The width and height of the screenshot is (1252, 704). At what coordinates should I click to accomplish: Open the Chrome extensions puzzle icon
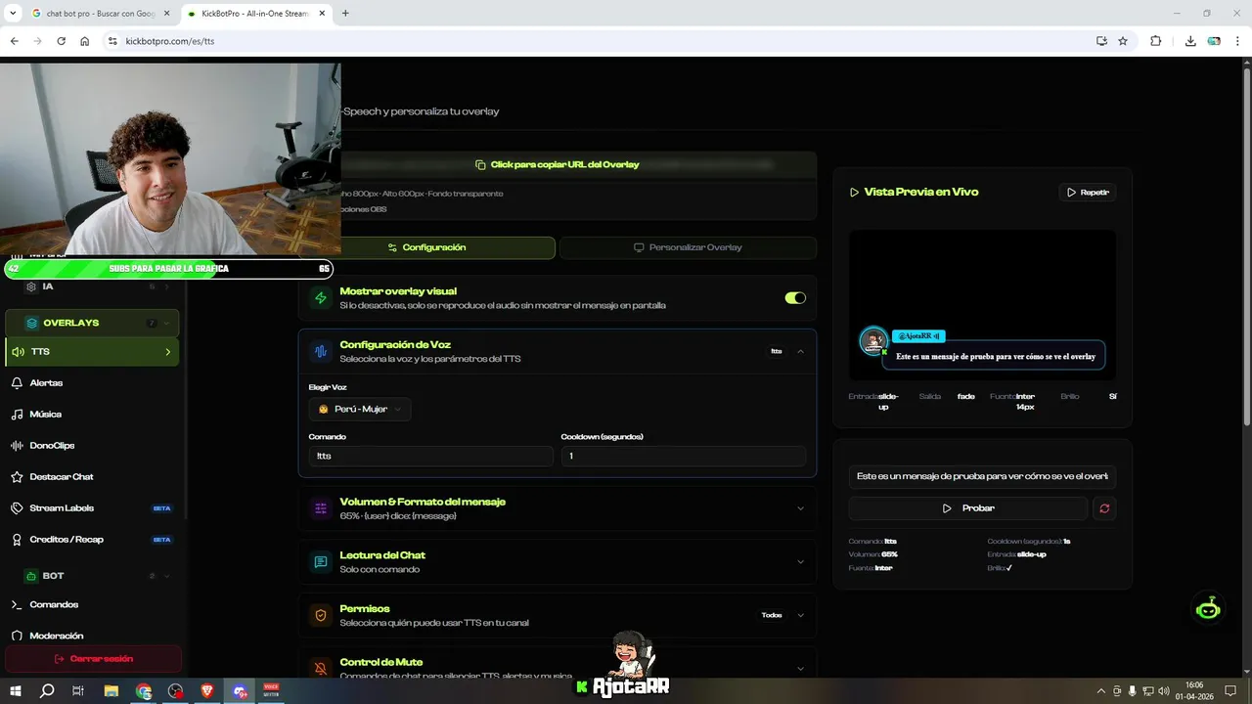pos(1155,41)
